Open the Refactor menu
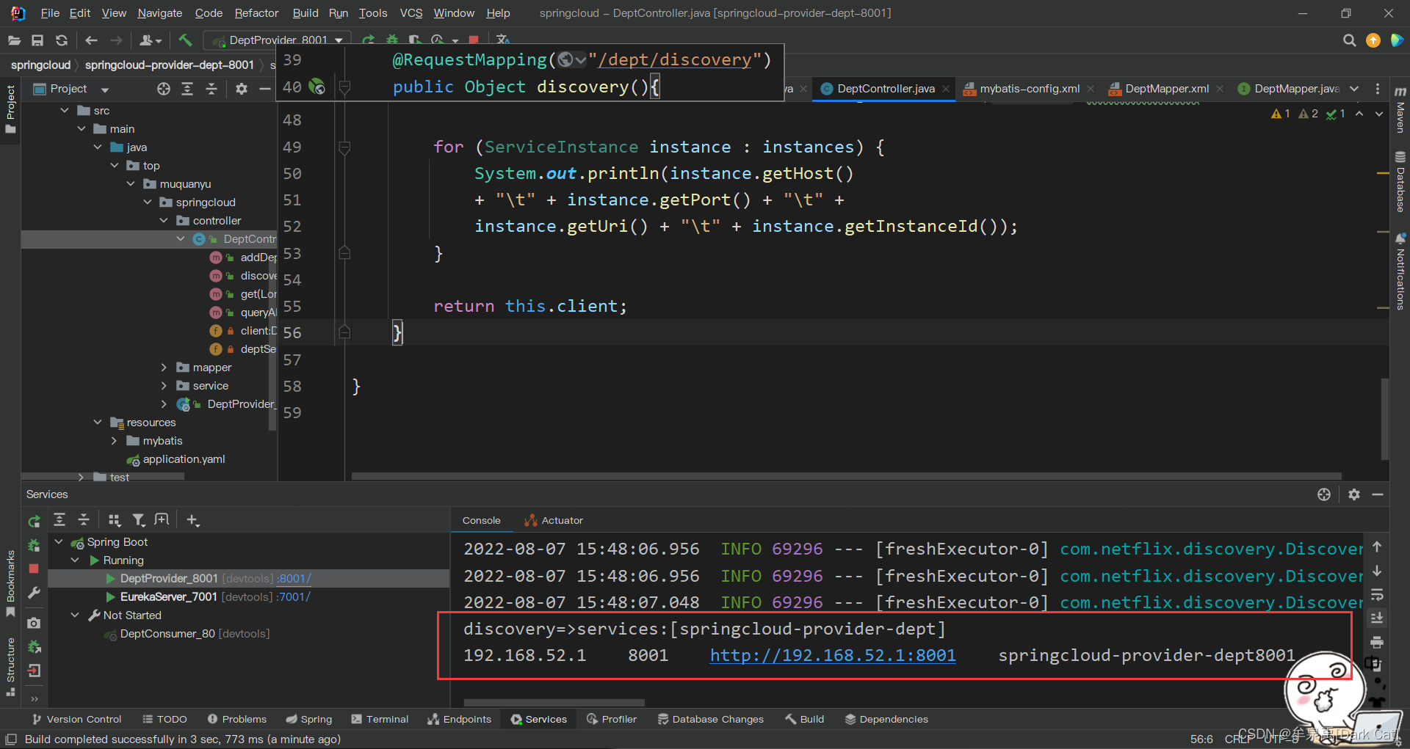1410x749 pixels. 256,13
